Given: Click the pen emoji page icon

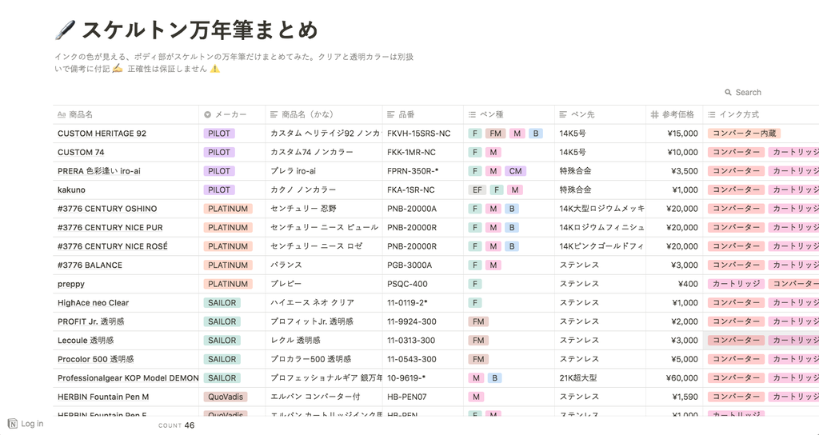Looking at the screenshot, I should point(65,30).
